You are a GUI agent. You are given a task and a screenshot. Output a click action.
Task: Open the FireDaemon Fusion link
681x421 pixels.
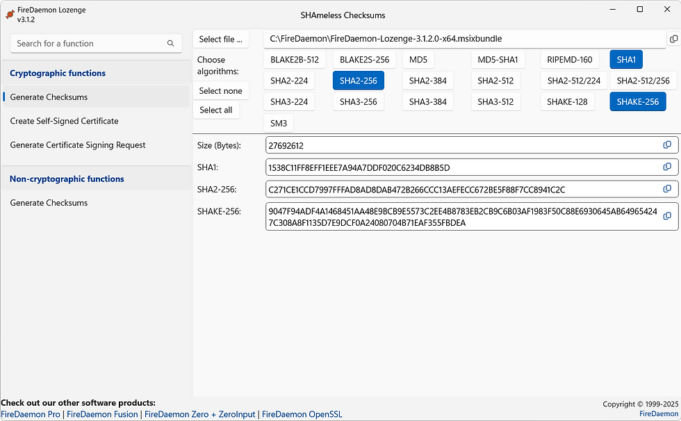click(102, 414)
